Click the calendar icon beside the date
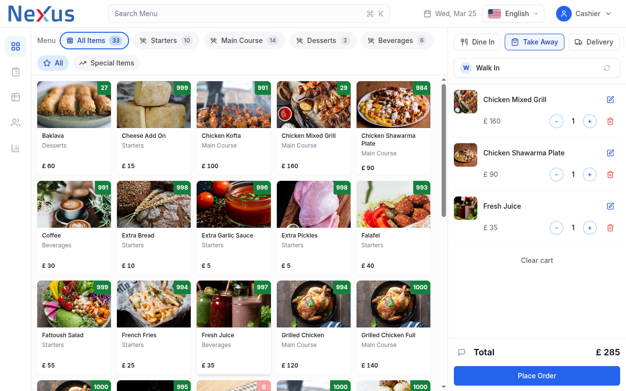626x391 pixels. tap(427, 14)
